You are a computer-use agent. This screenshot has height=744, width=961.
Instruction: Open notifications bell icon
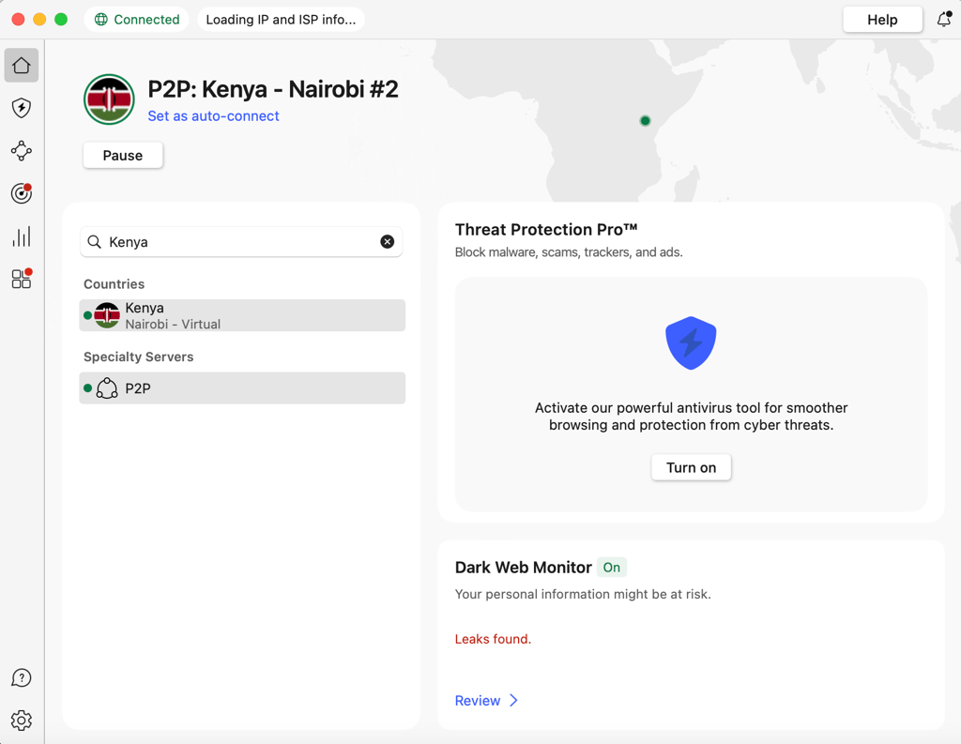pyautogui.click(x=944, y=20)
